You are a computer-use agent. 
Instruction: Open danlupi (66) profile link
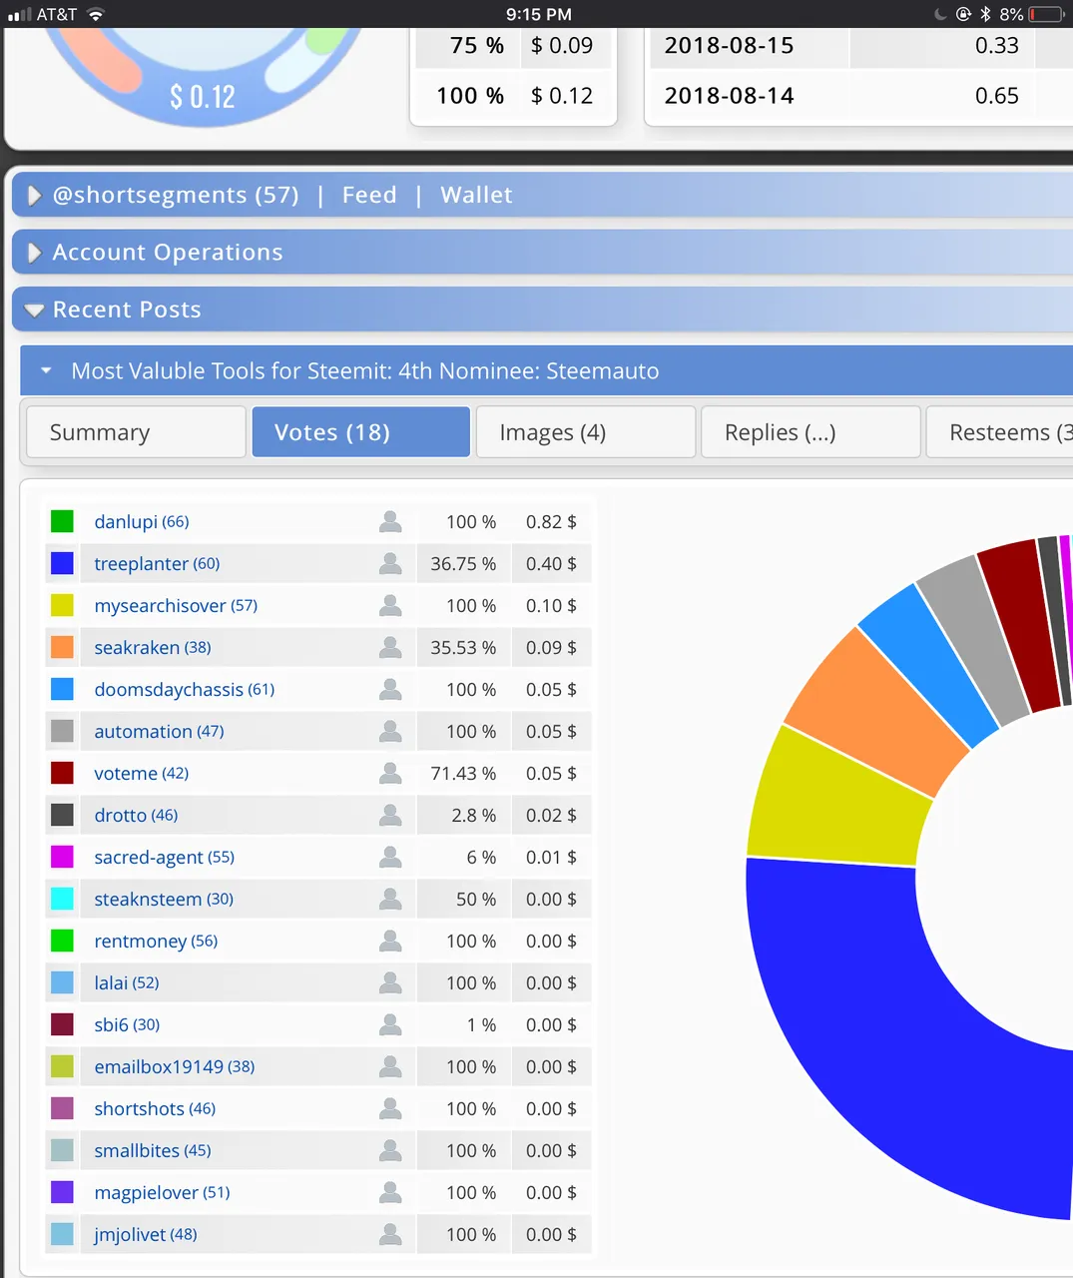tap(142, 521)
